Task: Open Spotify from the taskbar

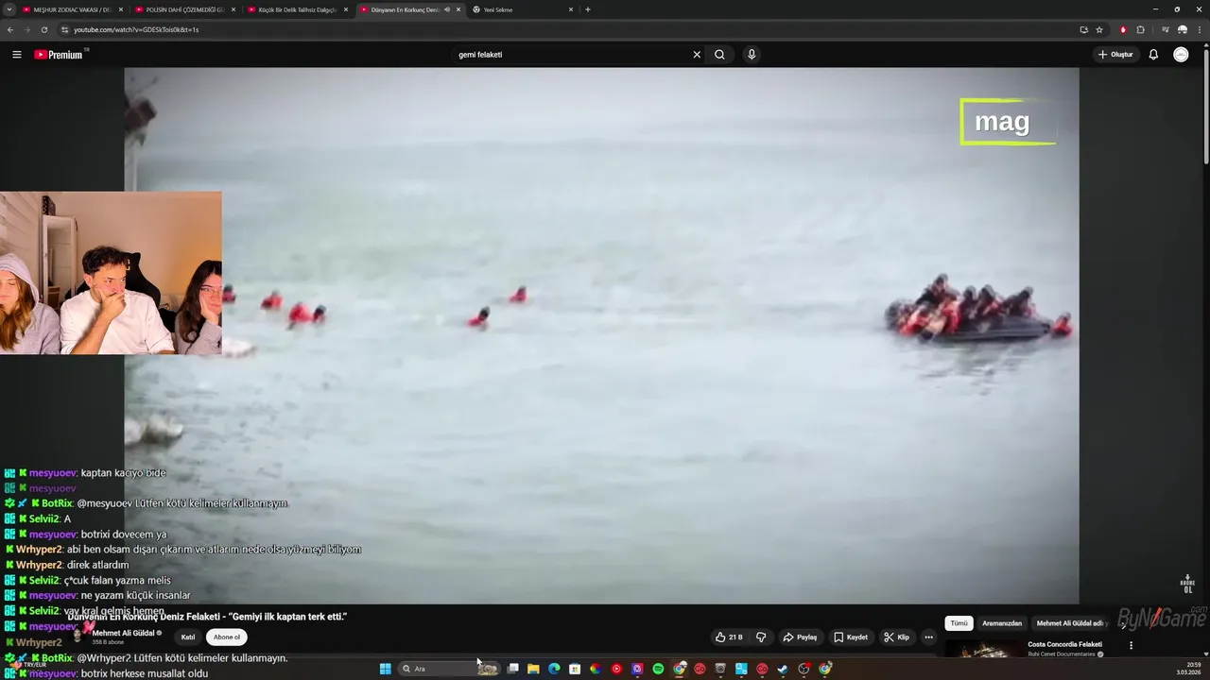Action: point(658,669)
